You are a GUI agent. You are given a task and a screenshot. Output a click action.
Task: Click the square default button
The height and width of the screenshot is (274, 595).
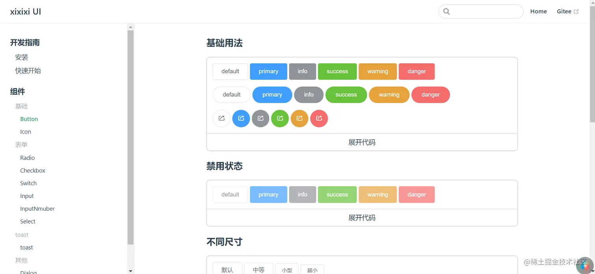pos(230,72)
